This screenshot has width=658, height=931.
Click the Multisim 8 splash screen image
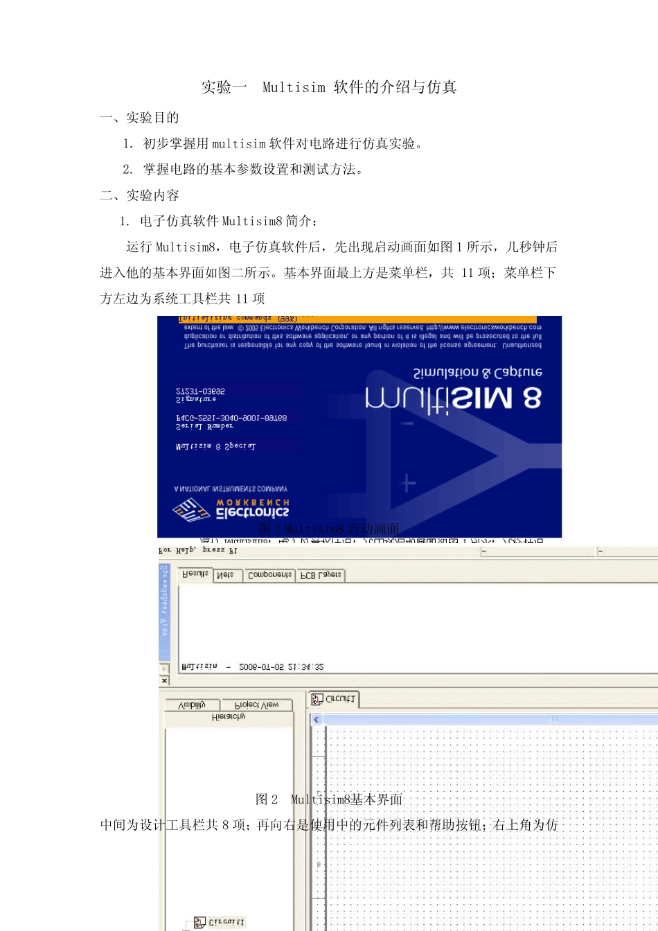click(x=359, y=427)
